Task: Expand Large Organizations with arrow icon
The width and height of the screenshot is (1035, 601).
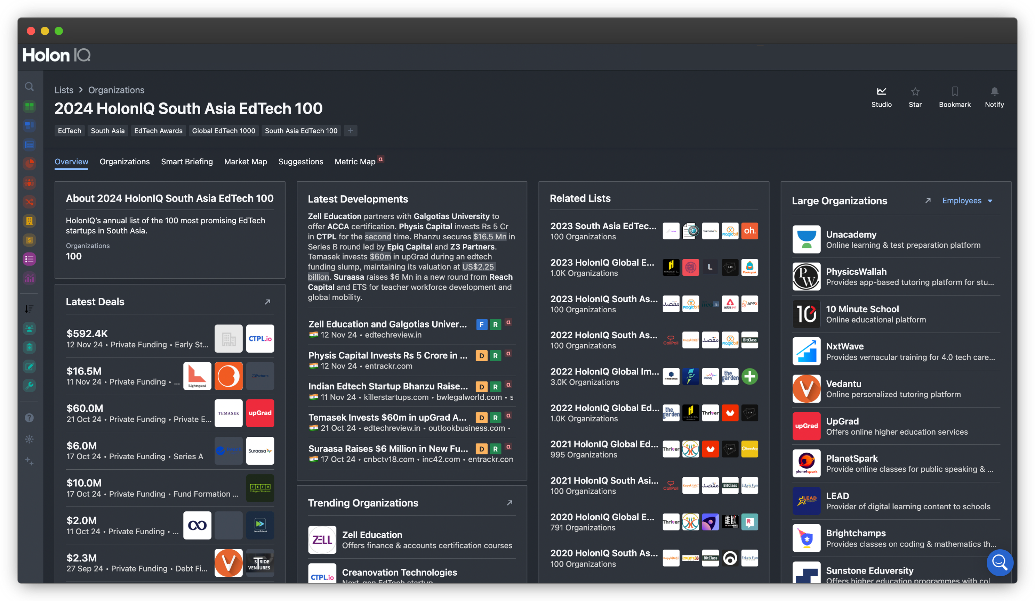Action: [x=928, y=200]
